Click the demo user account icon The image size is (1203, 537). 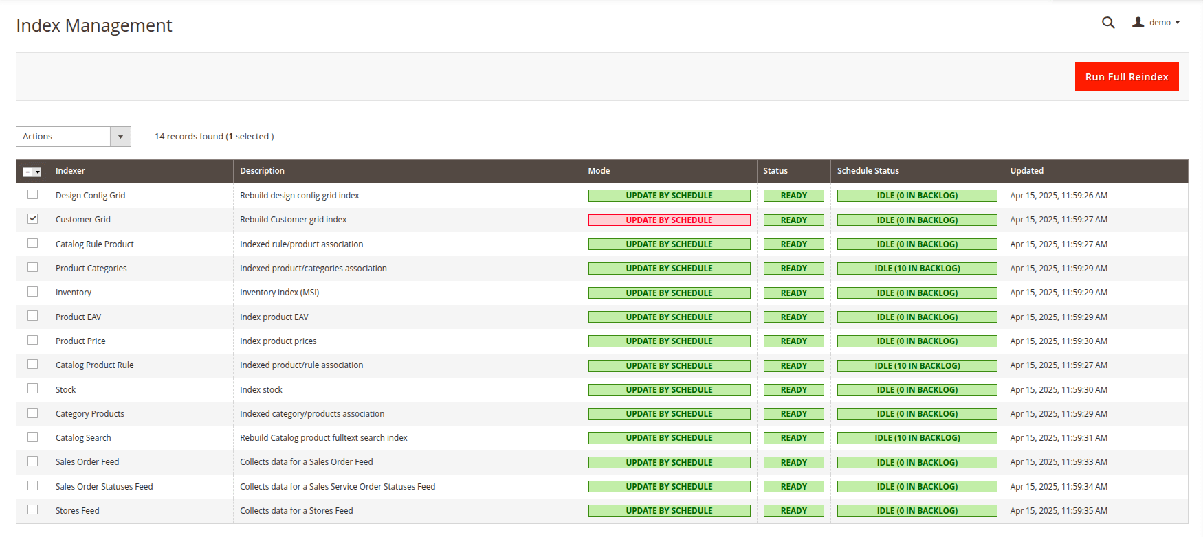click(x=1138, y=23)
